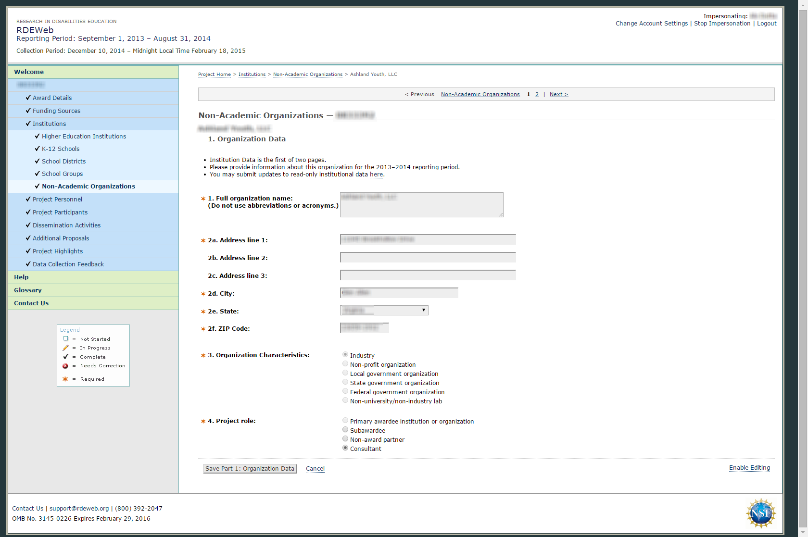Select the Non-profit organization radio button
Image resolution: width=808 pixels, height=537 pixels.
345,364
